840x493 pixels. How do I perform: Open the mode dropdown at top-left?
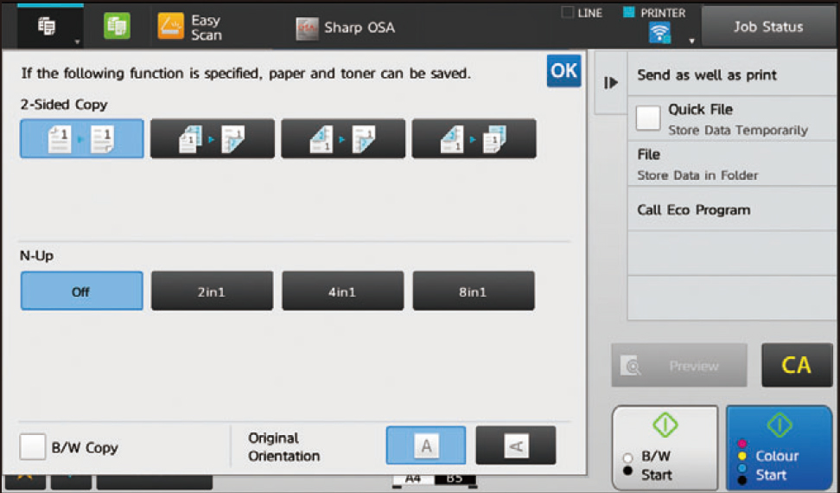point(50,27)
